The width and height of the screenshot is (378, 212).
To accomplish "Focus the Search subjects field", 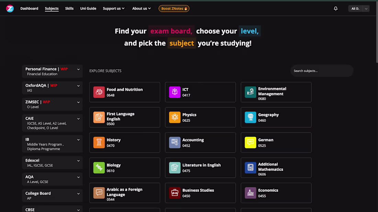I will pyautogui.click(x=322, y=71).
